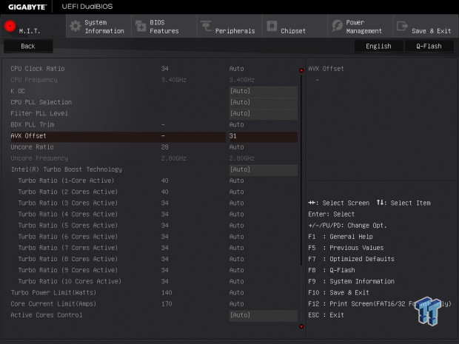Click BDX PLL Trim Auto value
The height and width of the screenshot is (344, 459).
[236, 125]
